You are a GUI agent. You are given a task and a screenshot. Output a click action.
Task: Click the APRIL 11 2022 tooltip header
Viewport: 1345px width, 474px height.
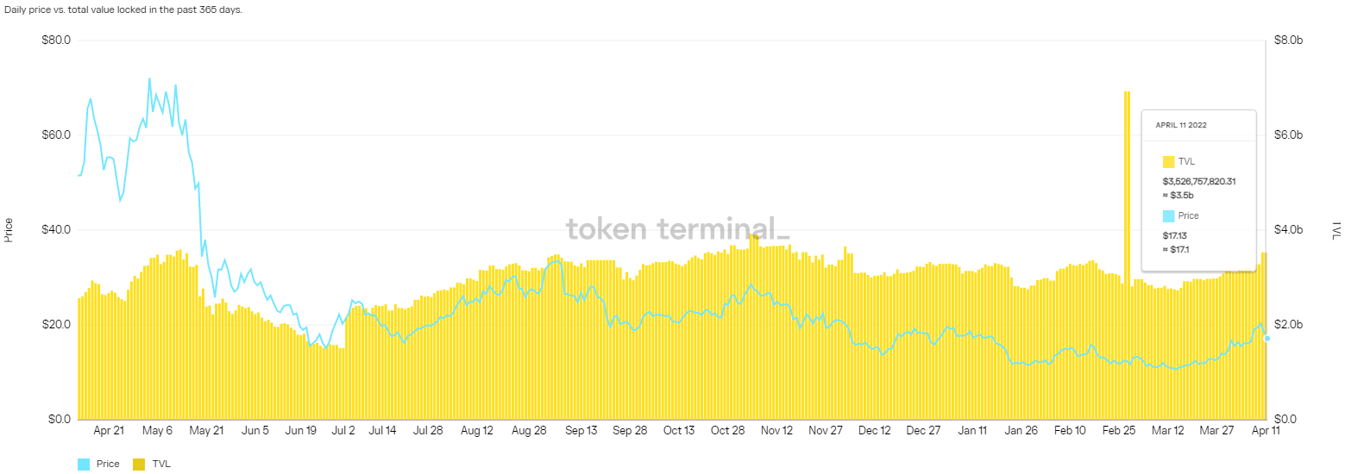tap(1181, 125)
